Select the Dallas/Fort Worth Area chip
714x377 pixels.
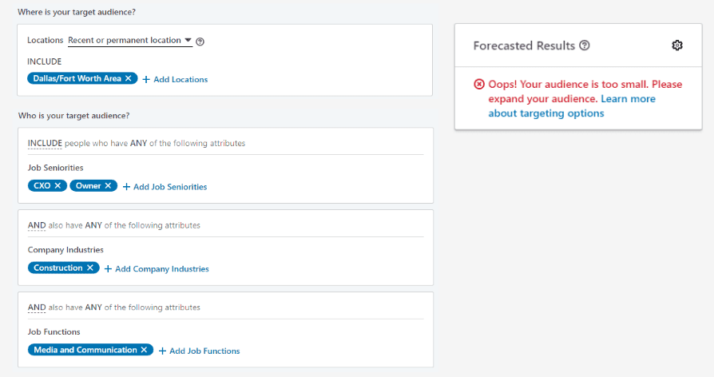[77, 79]
